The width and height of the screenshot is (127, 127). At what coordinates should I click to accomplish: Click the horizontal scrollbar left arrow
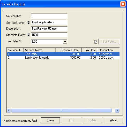coord(9,110)
